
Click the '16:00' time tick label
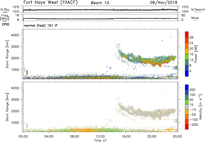pos(126,137)
